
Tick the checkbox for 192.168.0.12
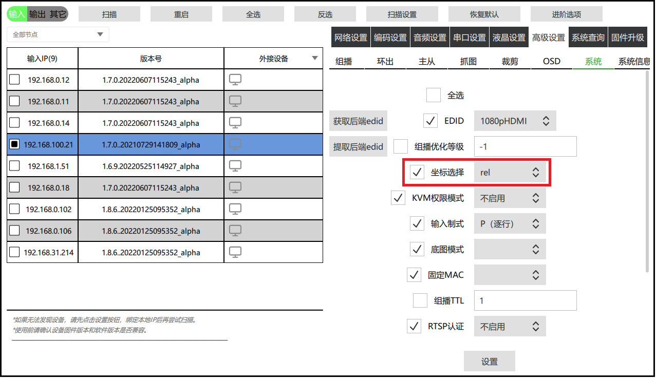[14, 80]
